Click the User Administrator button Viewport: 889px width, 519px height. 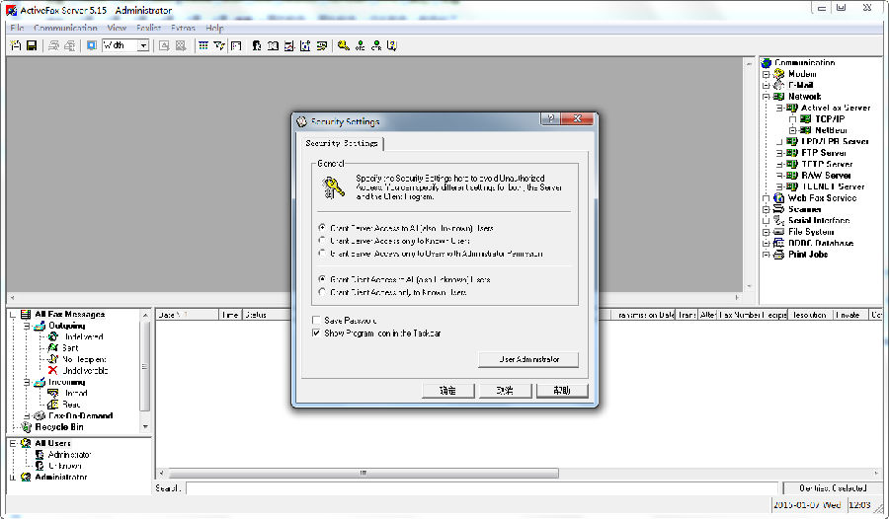(528, 360)
